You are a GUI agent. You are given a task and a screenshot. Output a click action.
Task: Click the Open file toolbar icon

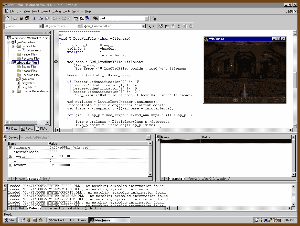point(16,18)
